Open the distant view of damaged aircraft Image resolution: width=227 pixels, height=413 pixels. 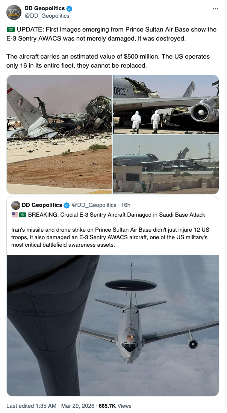[x=166, y=164]
